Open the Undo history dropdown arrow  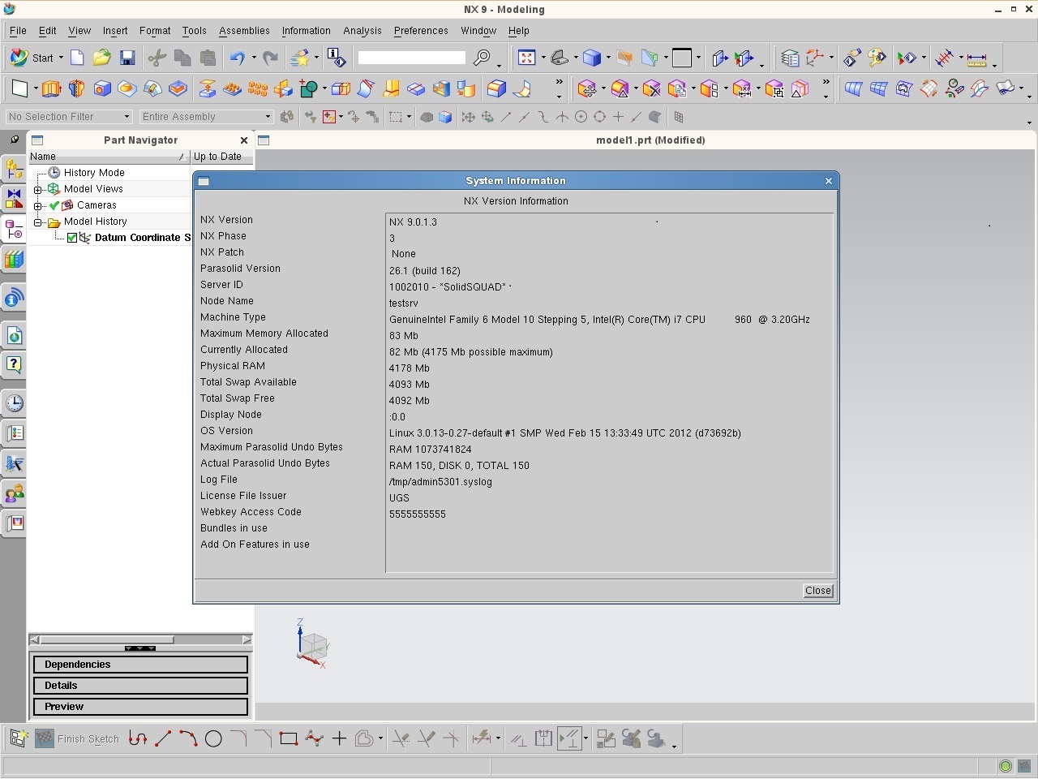254,58
